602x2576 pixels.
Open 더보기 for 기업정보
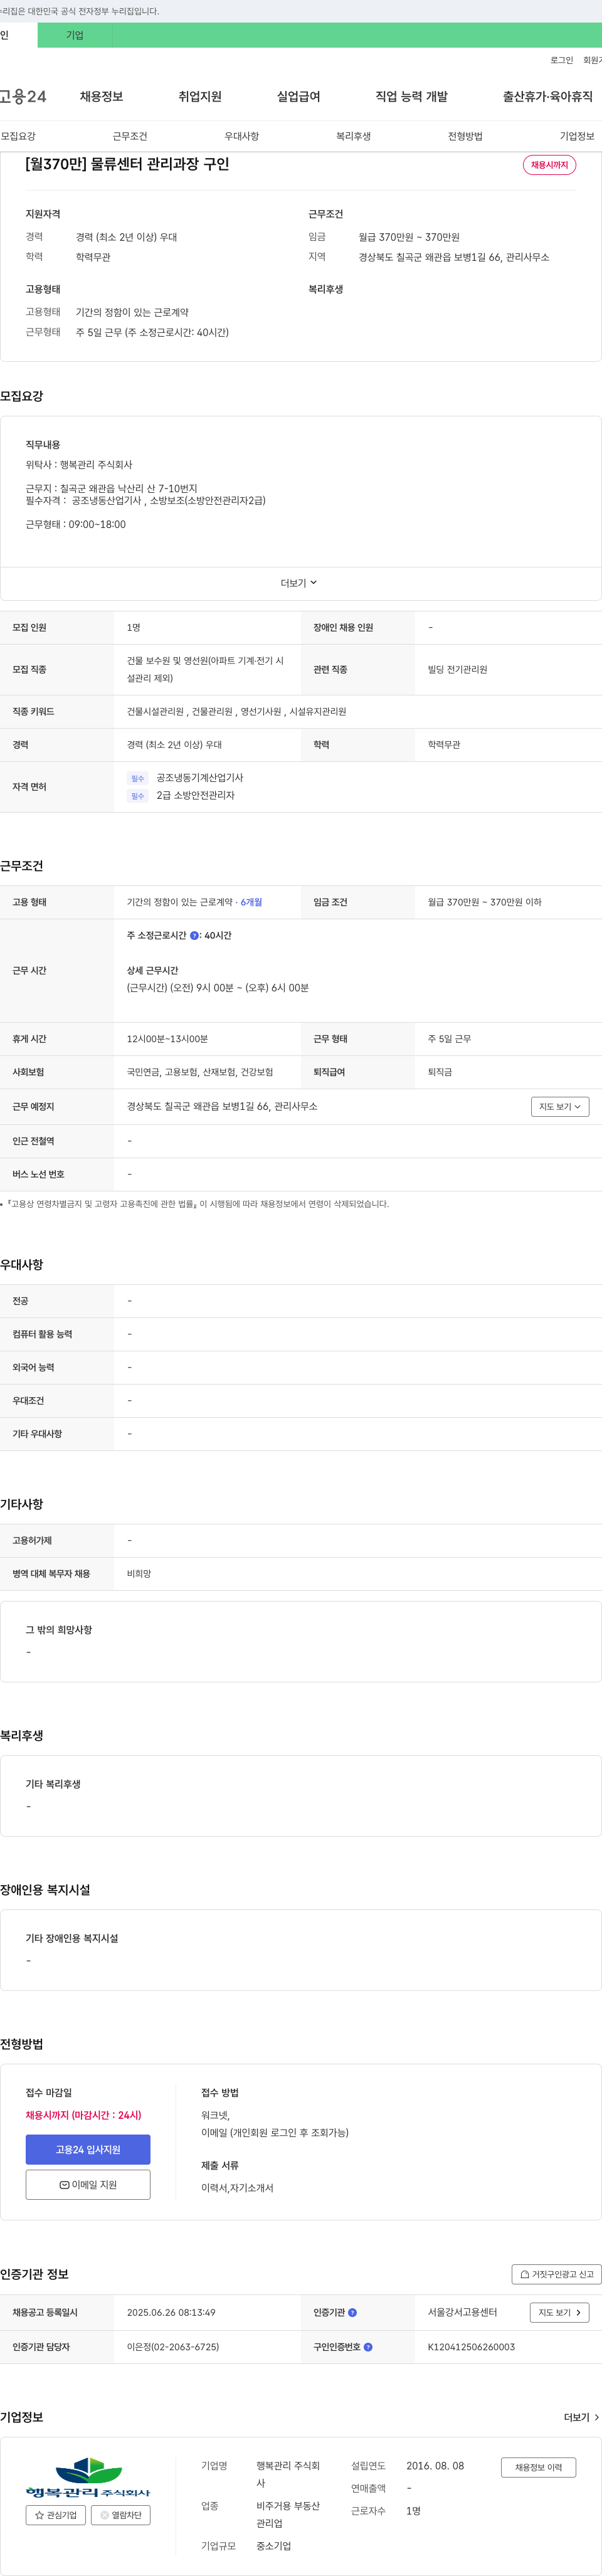point(582,2417)
